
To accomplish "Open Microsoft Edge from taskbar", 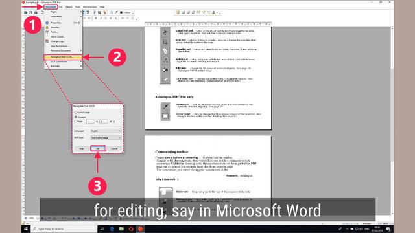I will pyautogui.click(x=112, y=228).
